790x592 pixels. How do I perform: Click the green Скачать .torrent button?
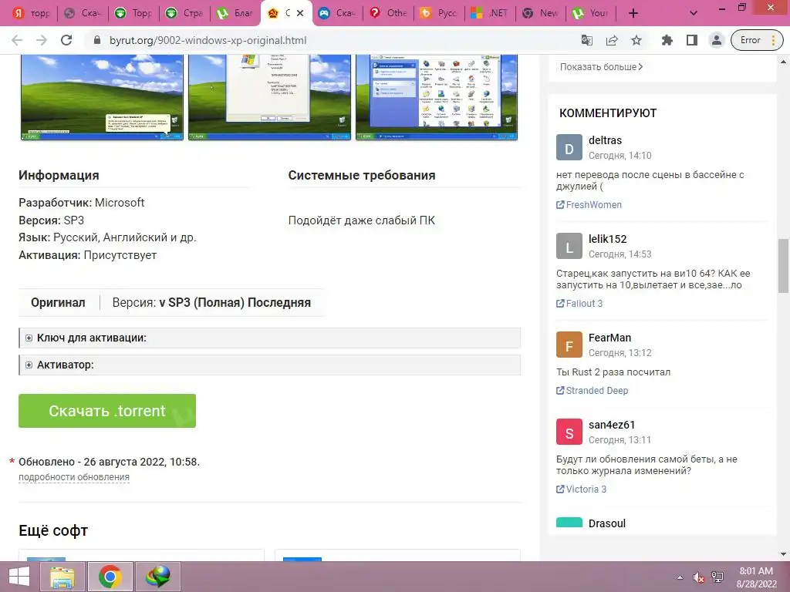point(107,411)
